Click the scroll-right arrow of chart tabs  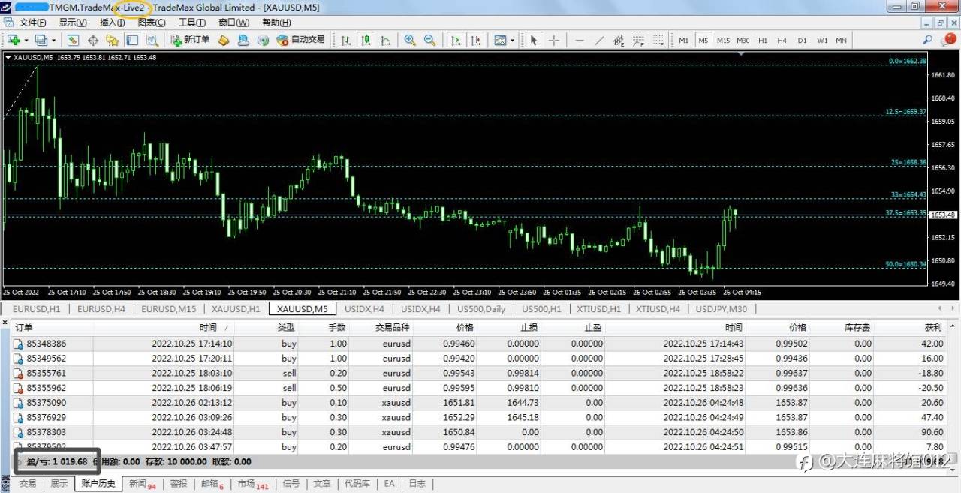[x=951, y=308]
